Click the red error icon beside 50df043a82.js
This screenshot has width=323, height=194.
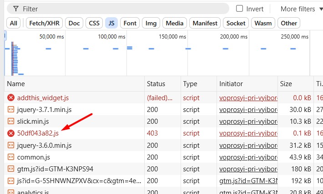pos(11,133)
